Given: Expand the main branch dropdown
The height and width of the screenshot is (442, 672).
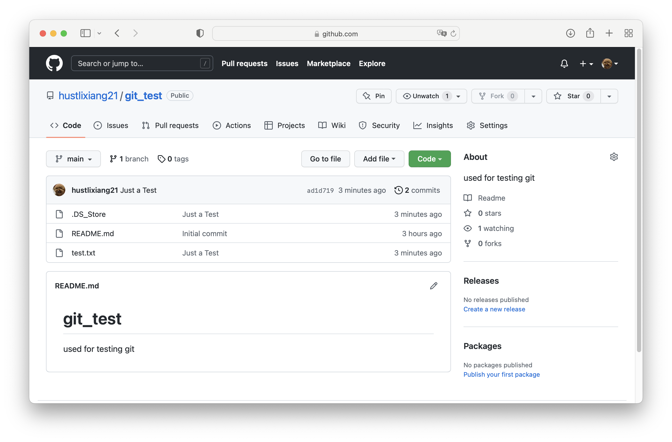Looking at the screenshot, I should click(73, 159).
